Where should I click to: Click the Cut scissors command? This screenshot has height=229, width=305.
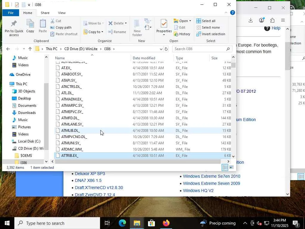(56, 21)
